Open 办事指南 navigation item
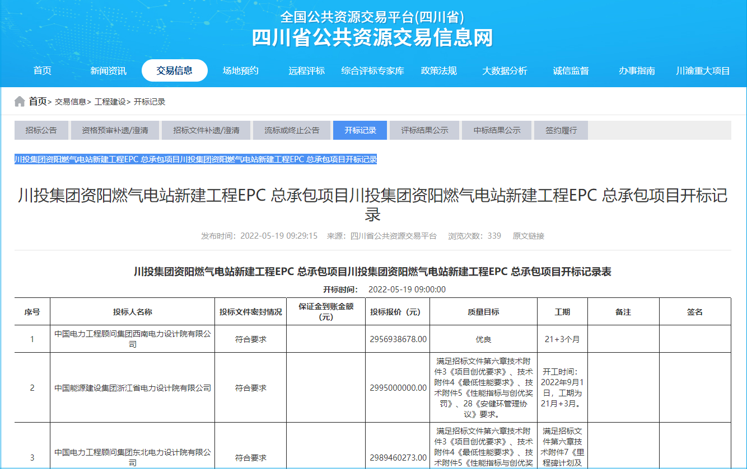This screenshot has height=469, width=747. pyautogui.click(x=637, y=70)
